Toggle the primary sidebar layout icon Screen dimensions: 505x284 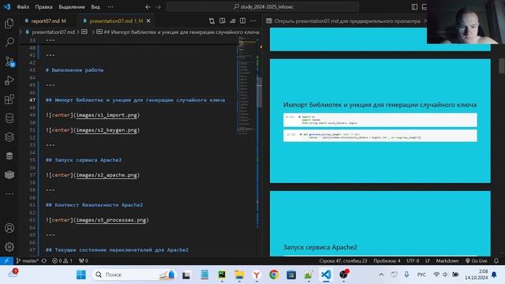tap(414, 7)
